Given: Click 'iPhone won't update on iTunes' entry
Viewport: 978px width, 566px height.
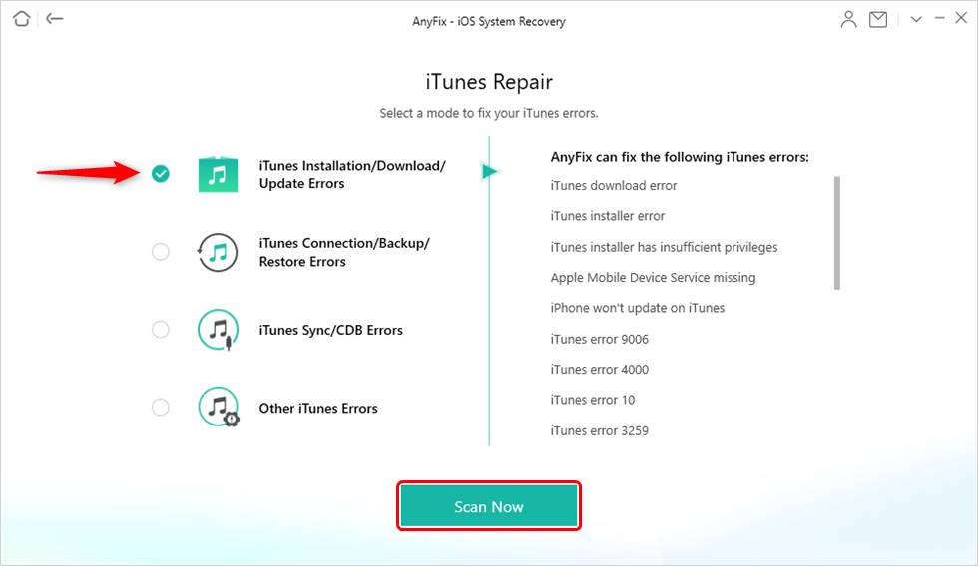Looking at the screenshot, I should [638, 308].
